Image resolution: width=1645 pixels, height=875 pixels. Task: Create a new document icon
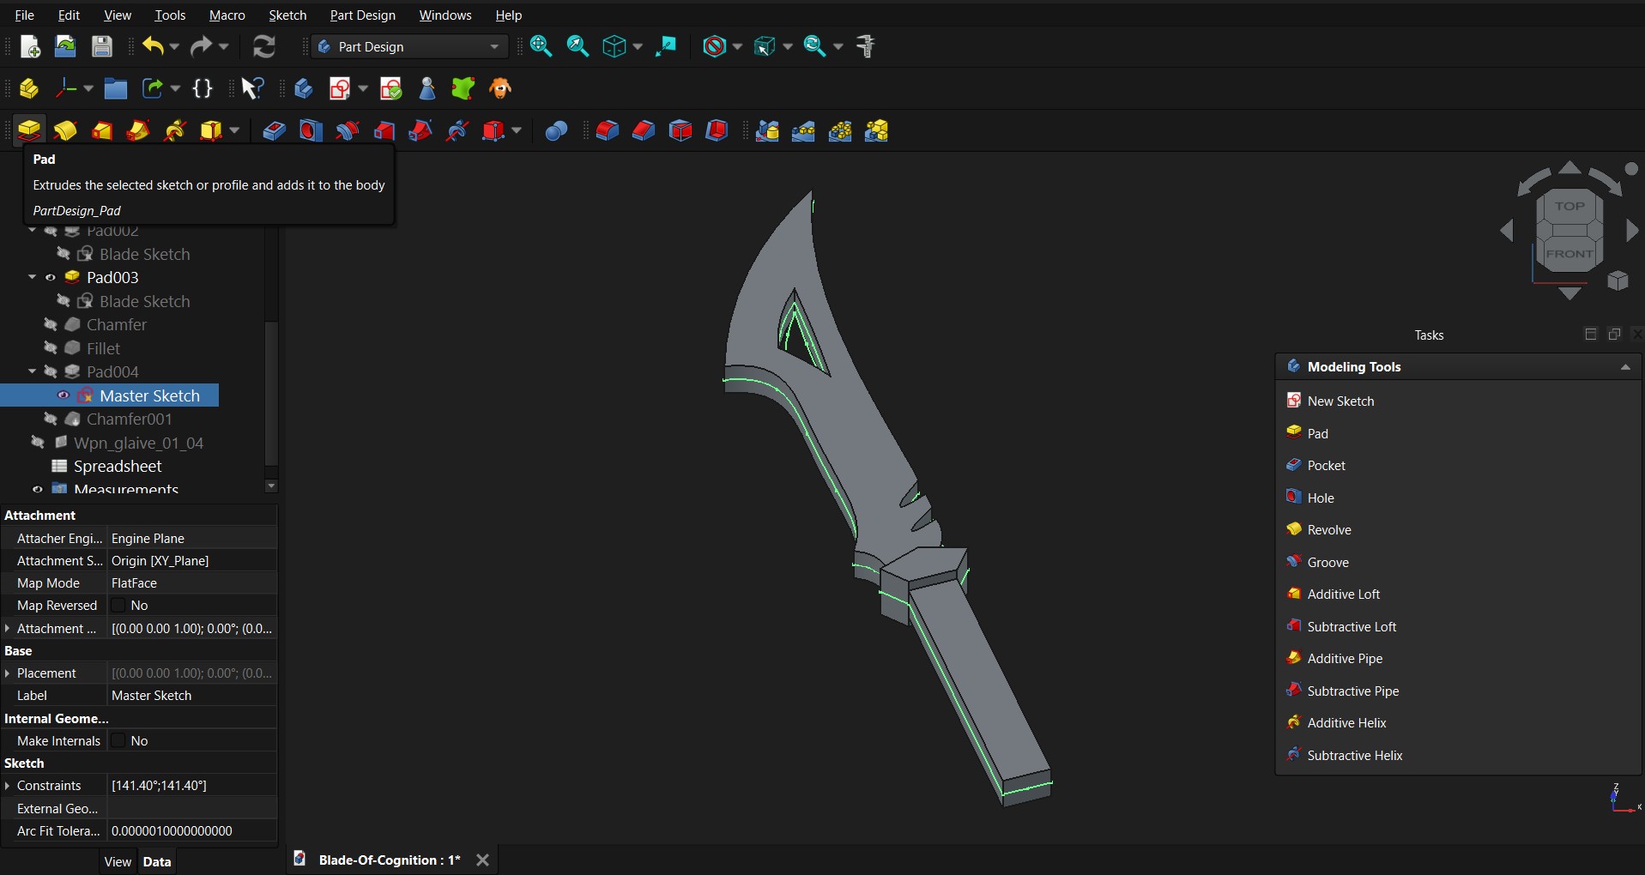30,46
